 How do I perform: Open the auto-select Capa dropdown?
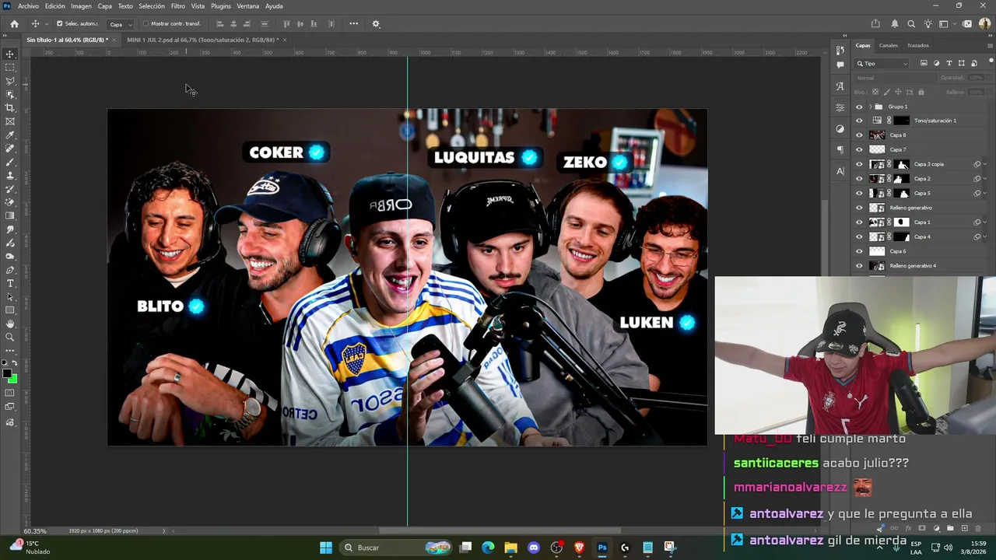(120, 24)
